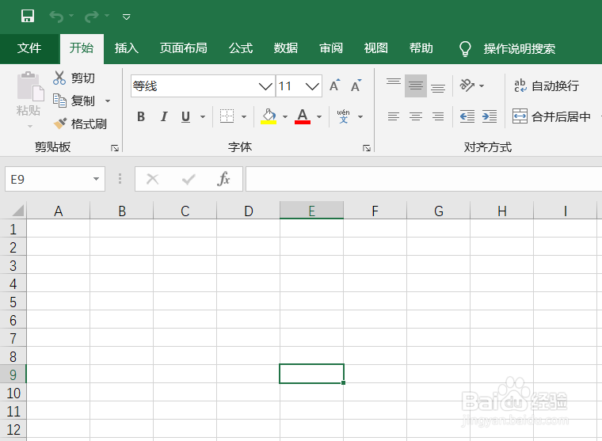Click the text orientation icon
The height and width of the screenshot is (441, 602).
(x=467, y=86)
